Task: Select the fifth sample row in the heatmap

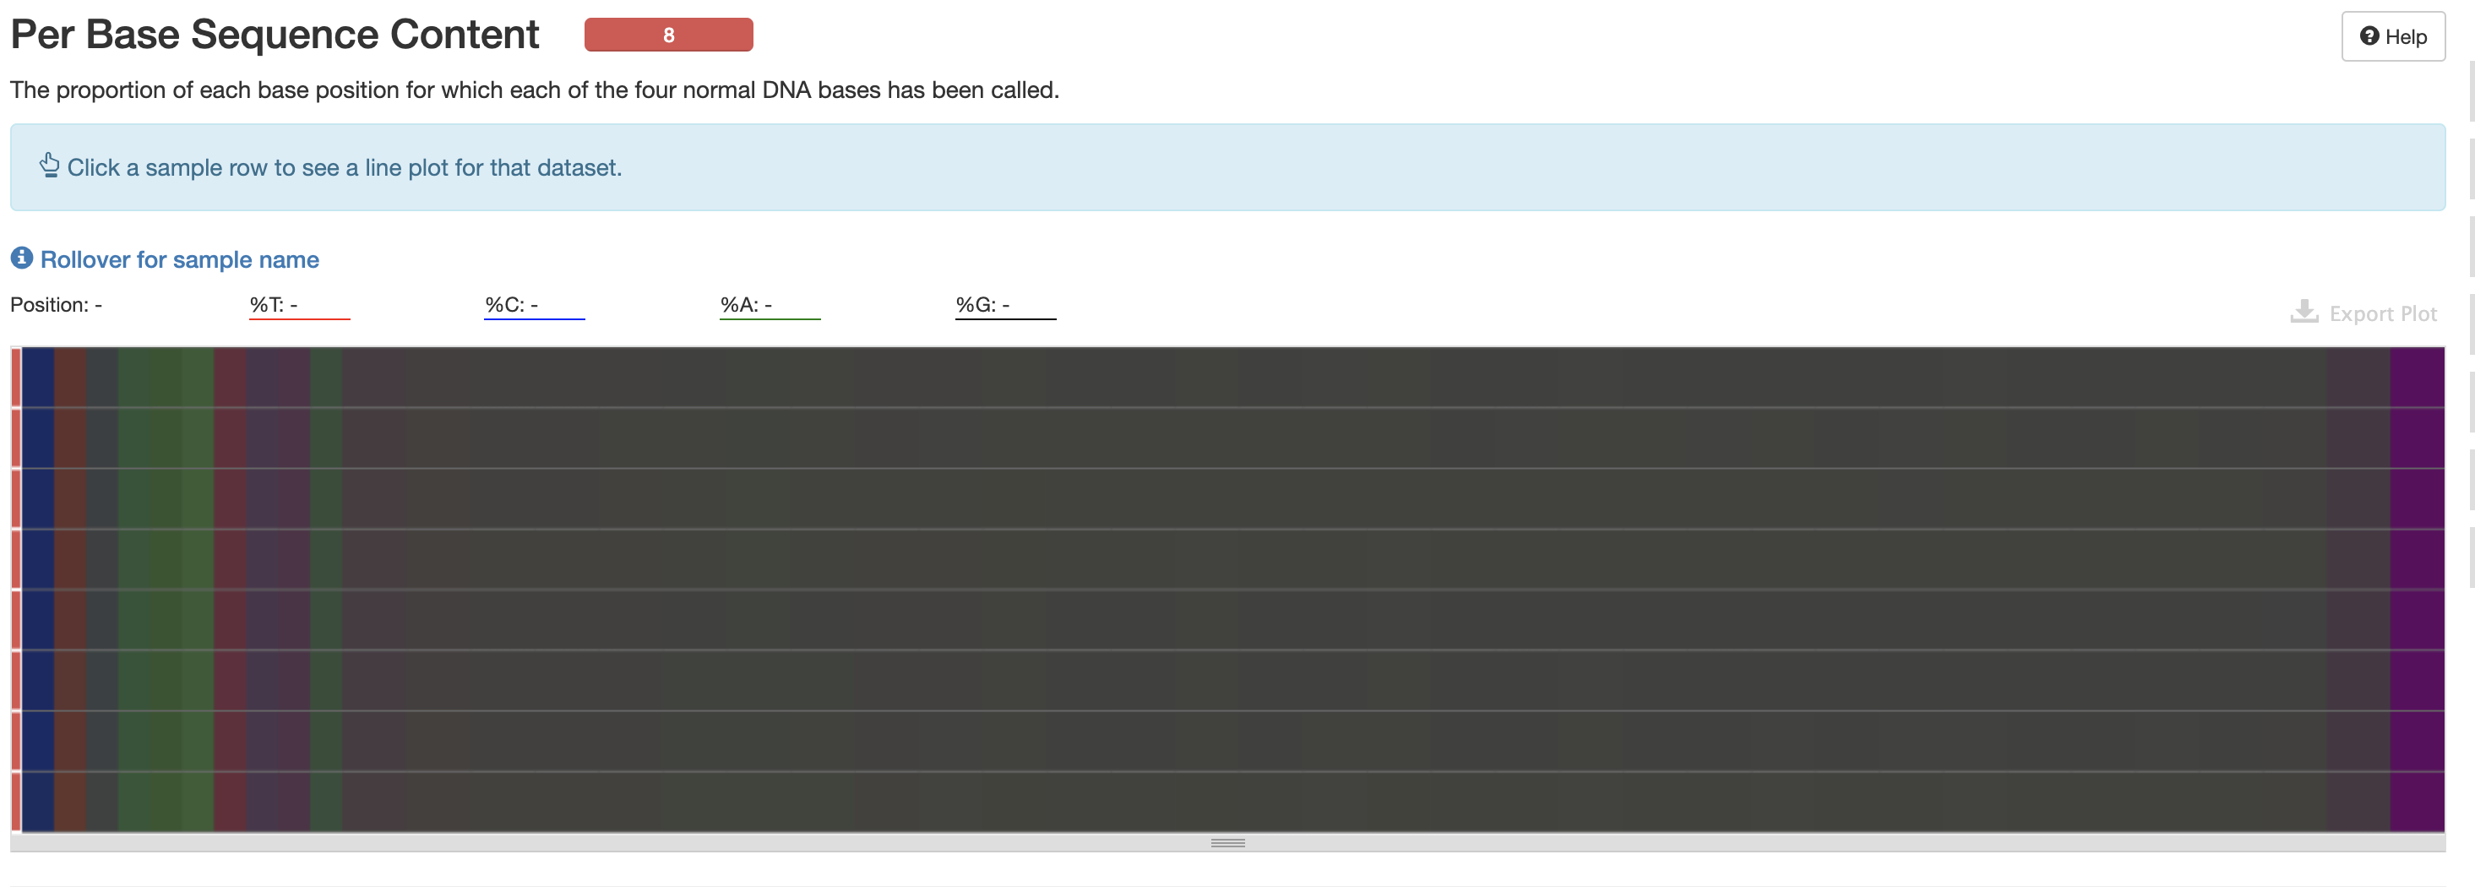Action: (x=1230, y=620)
